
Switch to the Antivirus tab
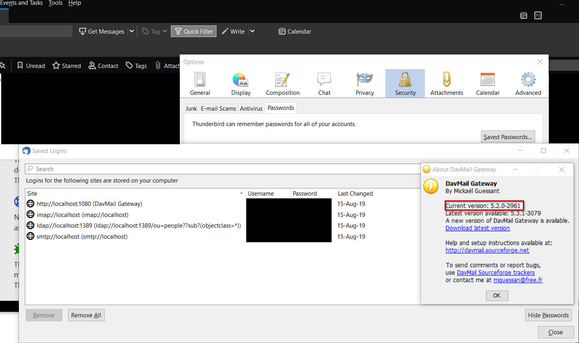click(x=251, y=108)
